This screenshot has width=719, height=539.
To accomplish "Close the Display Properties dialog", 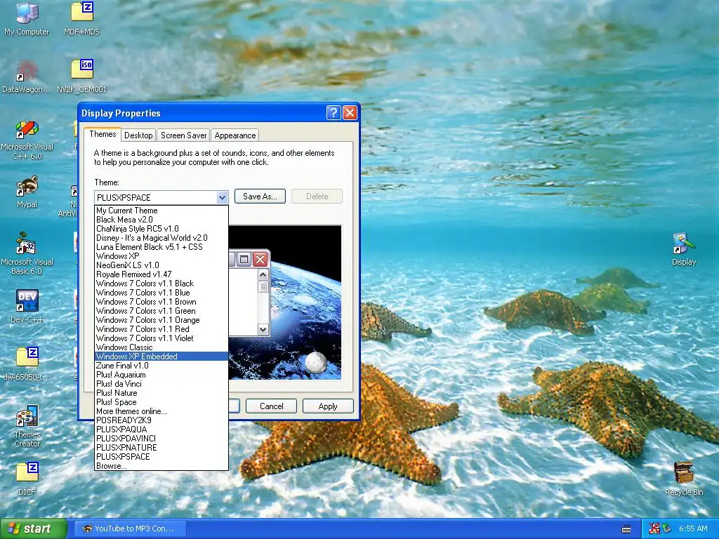I will click(350, 113).
